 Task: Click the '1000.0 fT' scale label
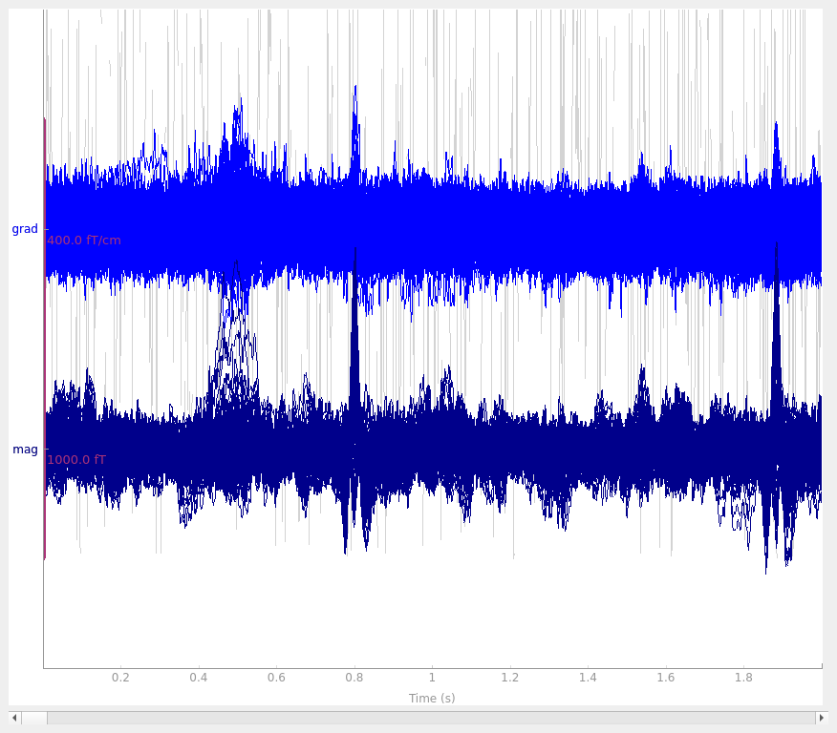point(76,459)
